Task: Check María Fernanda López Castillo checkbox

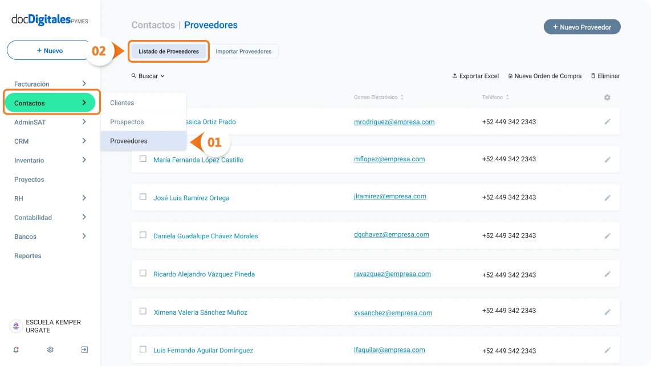Action: [143, 158]
